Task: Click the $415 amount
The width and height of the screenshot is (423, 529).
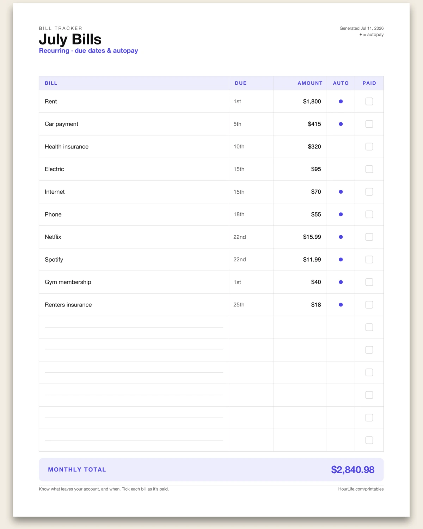Action: pyautogui.click(x=314, y=124)
